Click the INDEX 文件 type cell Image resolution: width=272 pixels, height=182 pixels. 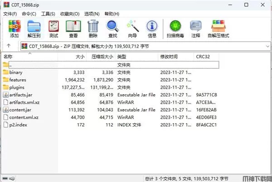(x=129, y=125)
